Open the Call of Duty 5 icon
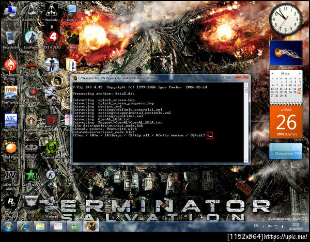 51,67
